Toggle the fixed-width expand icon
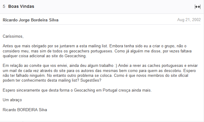The height and width of the screenshot is (122, 204). tap(198, 7)
